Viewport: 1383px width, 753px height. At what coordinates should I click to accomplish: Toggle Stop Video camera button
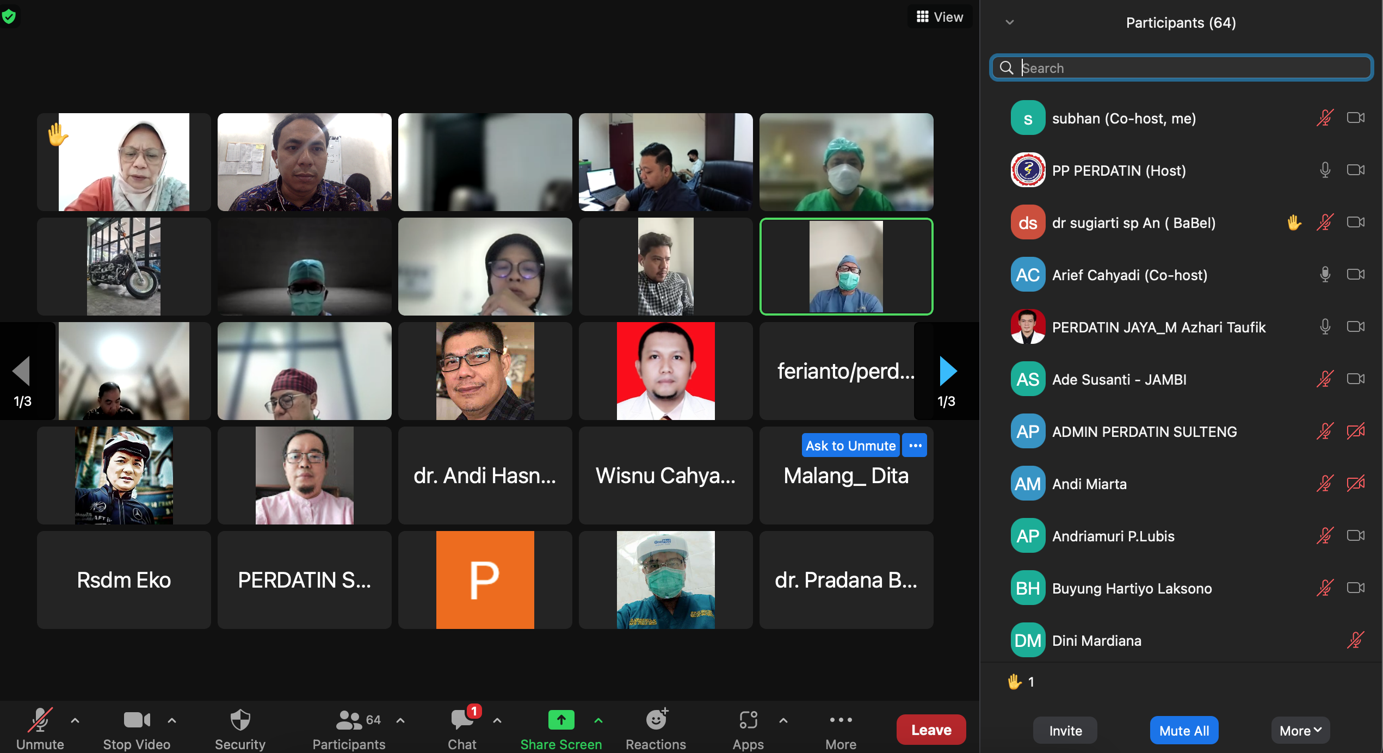tap(136, 720)
